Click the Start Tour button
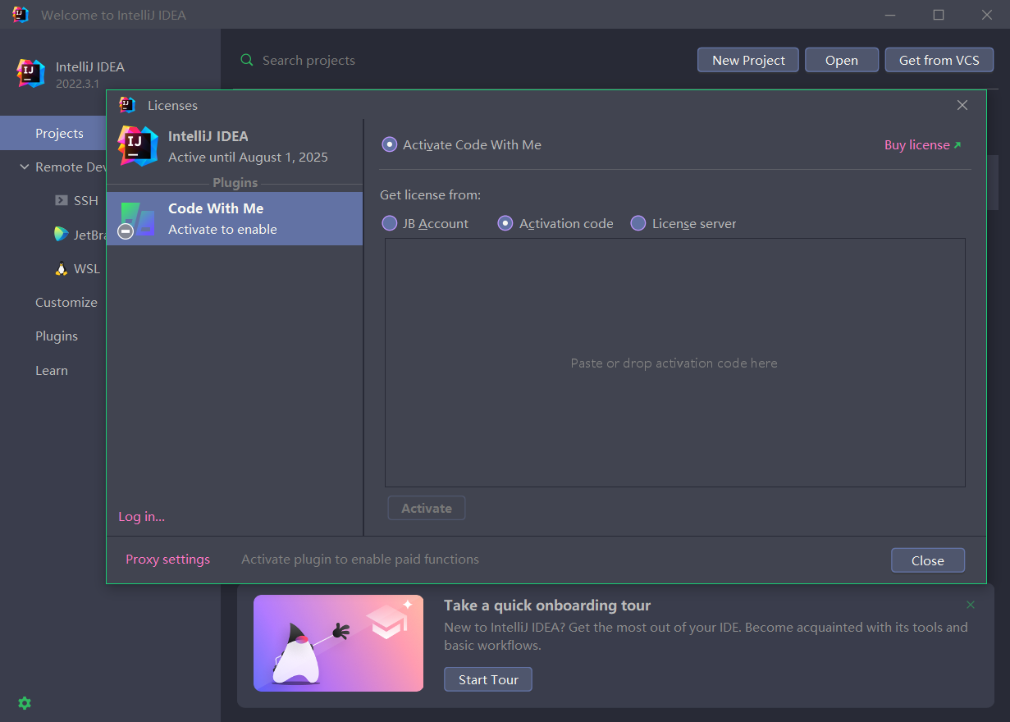 pos(488,679)
